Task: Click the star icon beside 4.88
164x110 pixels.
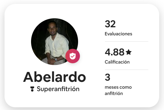Action: [x=128, y=52]
